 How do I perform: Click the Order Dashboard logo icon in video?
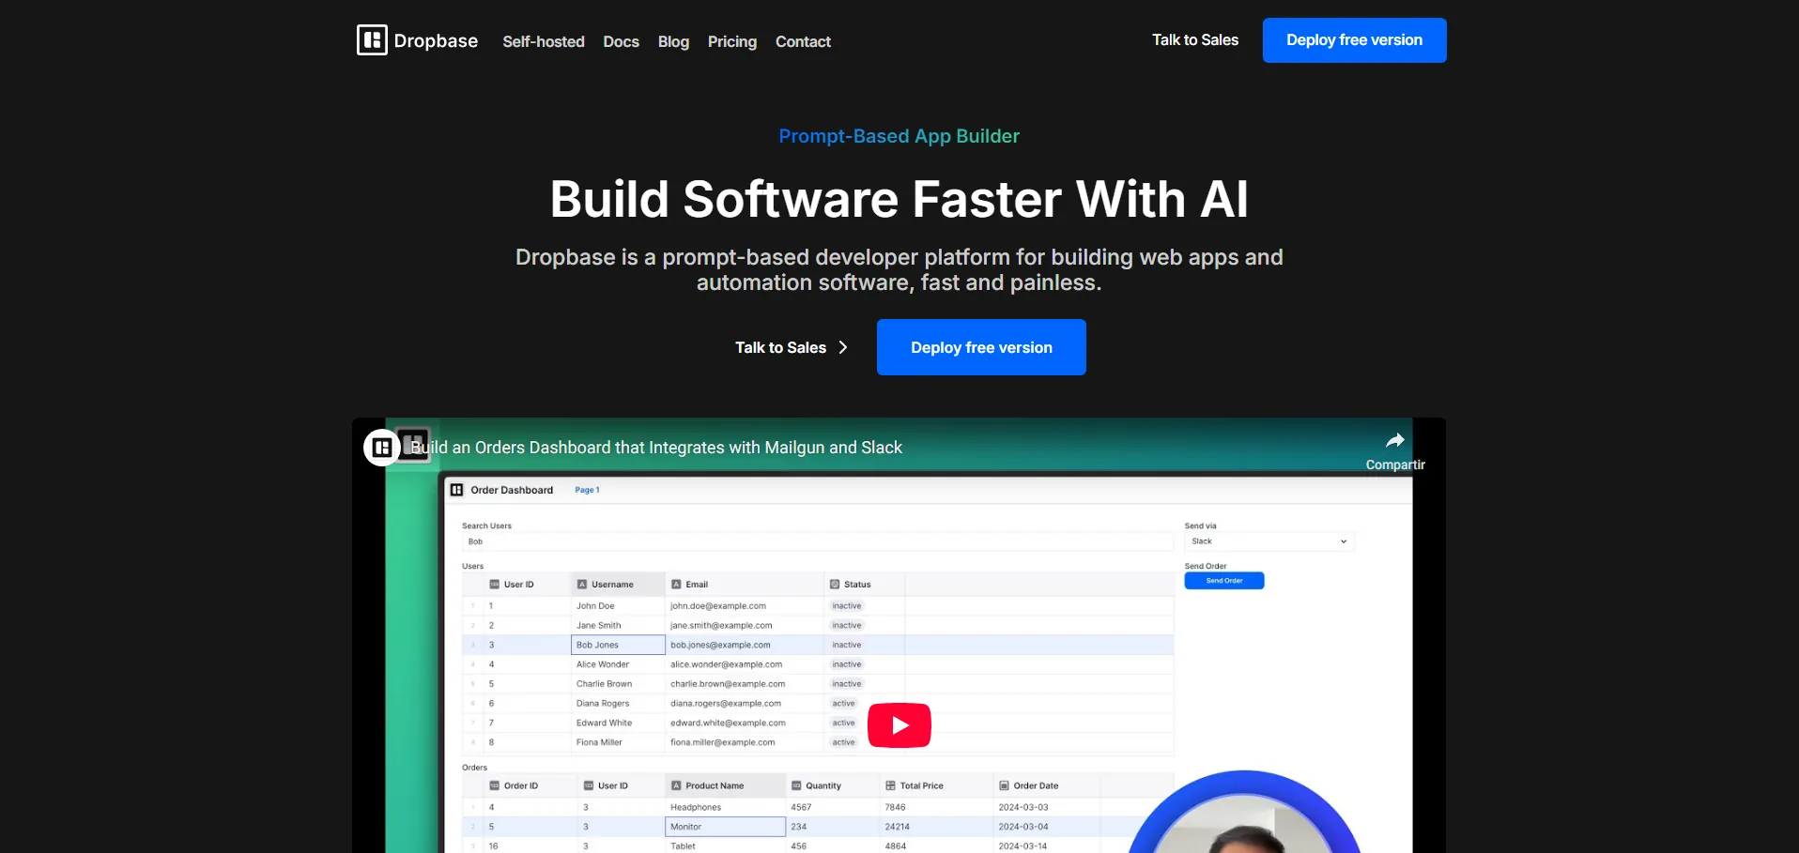coord(457,490)
